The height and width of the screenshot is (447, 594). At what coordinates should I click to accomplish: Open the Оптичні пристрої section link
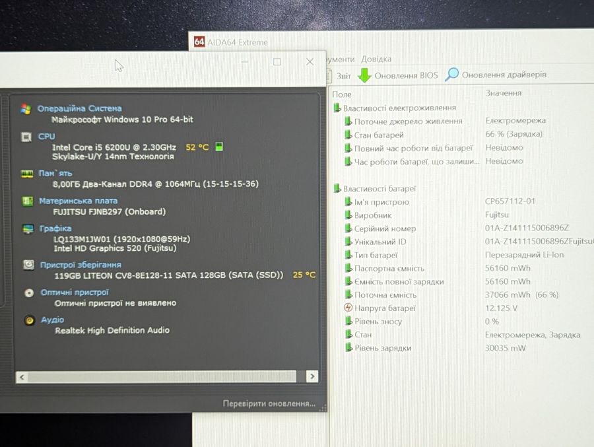click(x=75, y=292)
